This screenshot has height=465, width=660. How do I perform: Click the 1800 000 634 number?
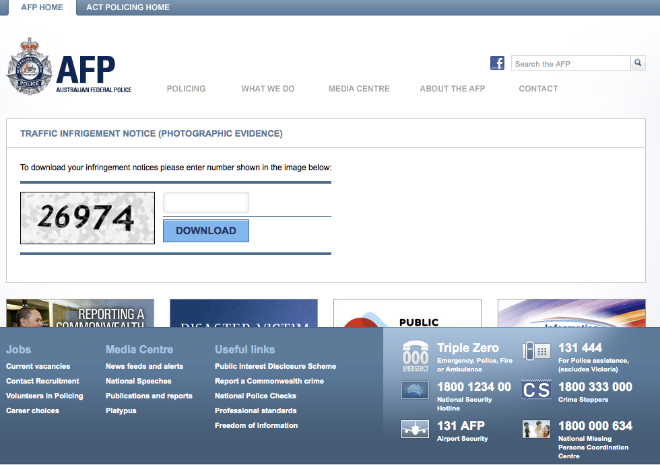coord(595,426)
